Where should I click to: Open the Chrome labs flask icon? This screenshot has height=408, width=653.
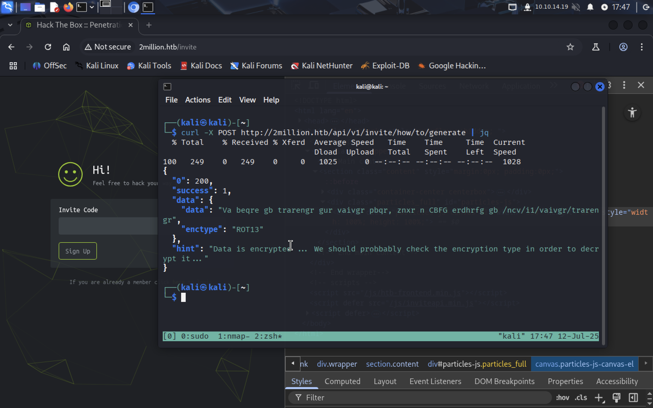click(596, 47)
